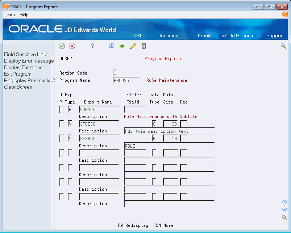This screenshot has height=233, width=291.
Task: Click the red X cancel icon
Action: (x=72, y=46)
